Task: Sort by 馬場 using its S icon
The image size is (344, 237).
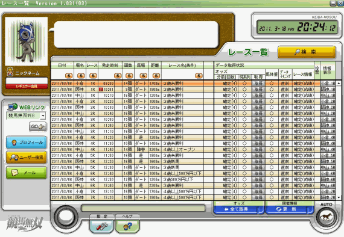Action: pyautogui.click(x=144, y=76)
